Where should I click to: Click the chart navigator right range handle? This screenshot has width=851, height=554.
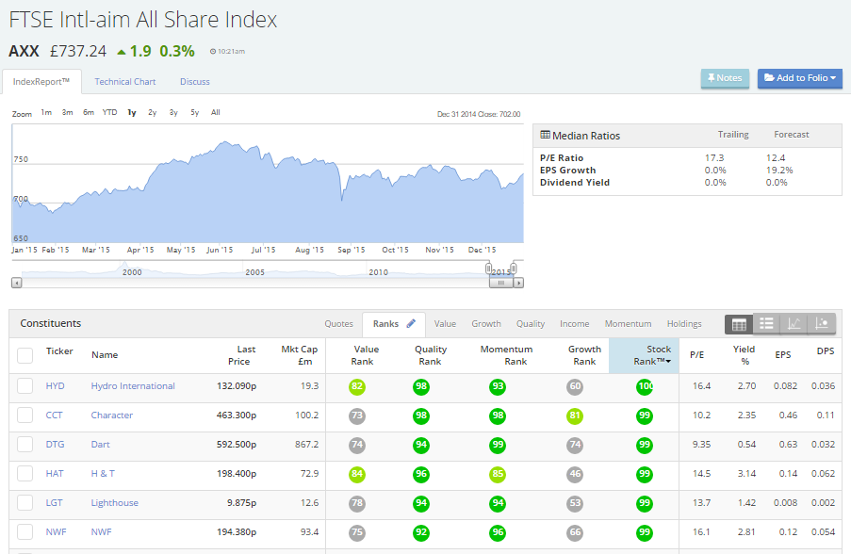coord(514,269)
